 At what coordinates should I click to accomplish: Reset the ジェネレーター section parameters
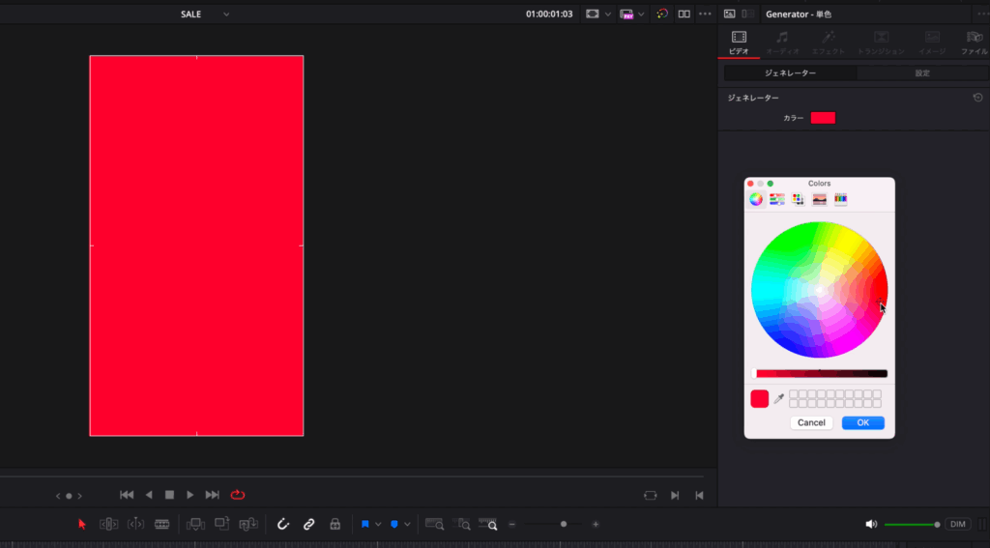pos(977,98)
